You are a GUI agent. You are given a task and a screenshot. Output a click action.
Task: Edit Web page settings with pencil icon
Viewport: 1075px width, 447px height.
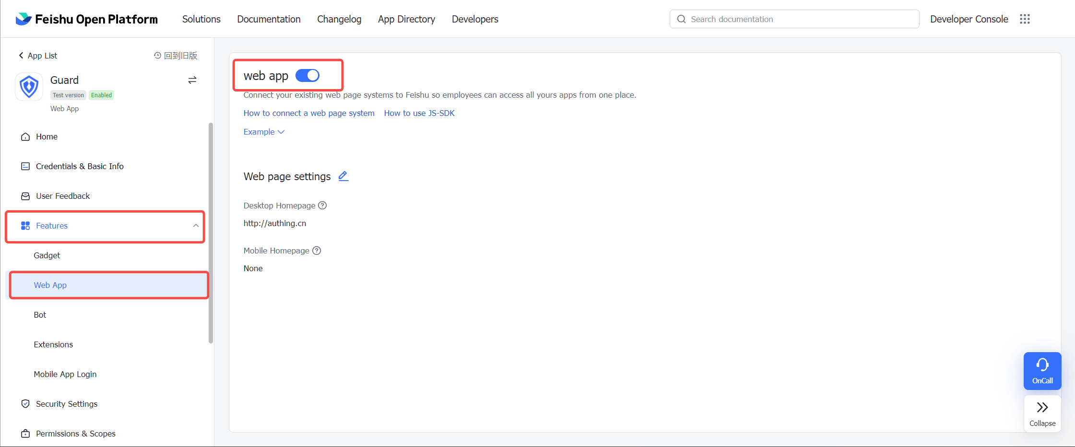pyautogui.click(x=343, y=176)
